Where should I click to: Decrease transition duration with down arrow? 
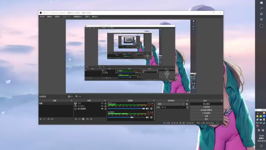click(x=187, y=108)
